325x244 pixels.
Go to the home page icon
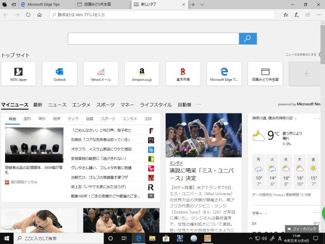pos(40,15)
